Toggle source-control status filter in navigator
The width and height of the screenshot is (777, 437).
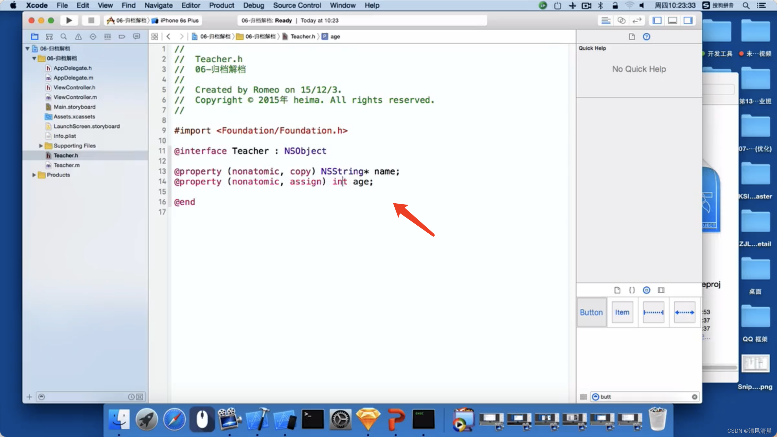click(140, 397)
